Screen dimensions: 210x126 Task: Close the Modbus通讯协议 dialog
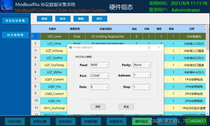(x=159, y=47)
